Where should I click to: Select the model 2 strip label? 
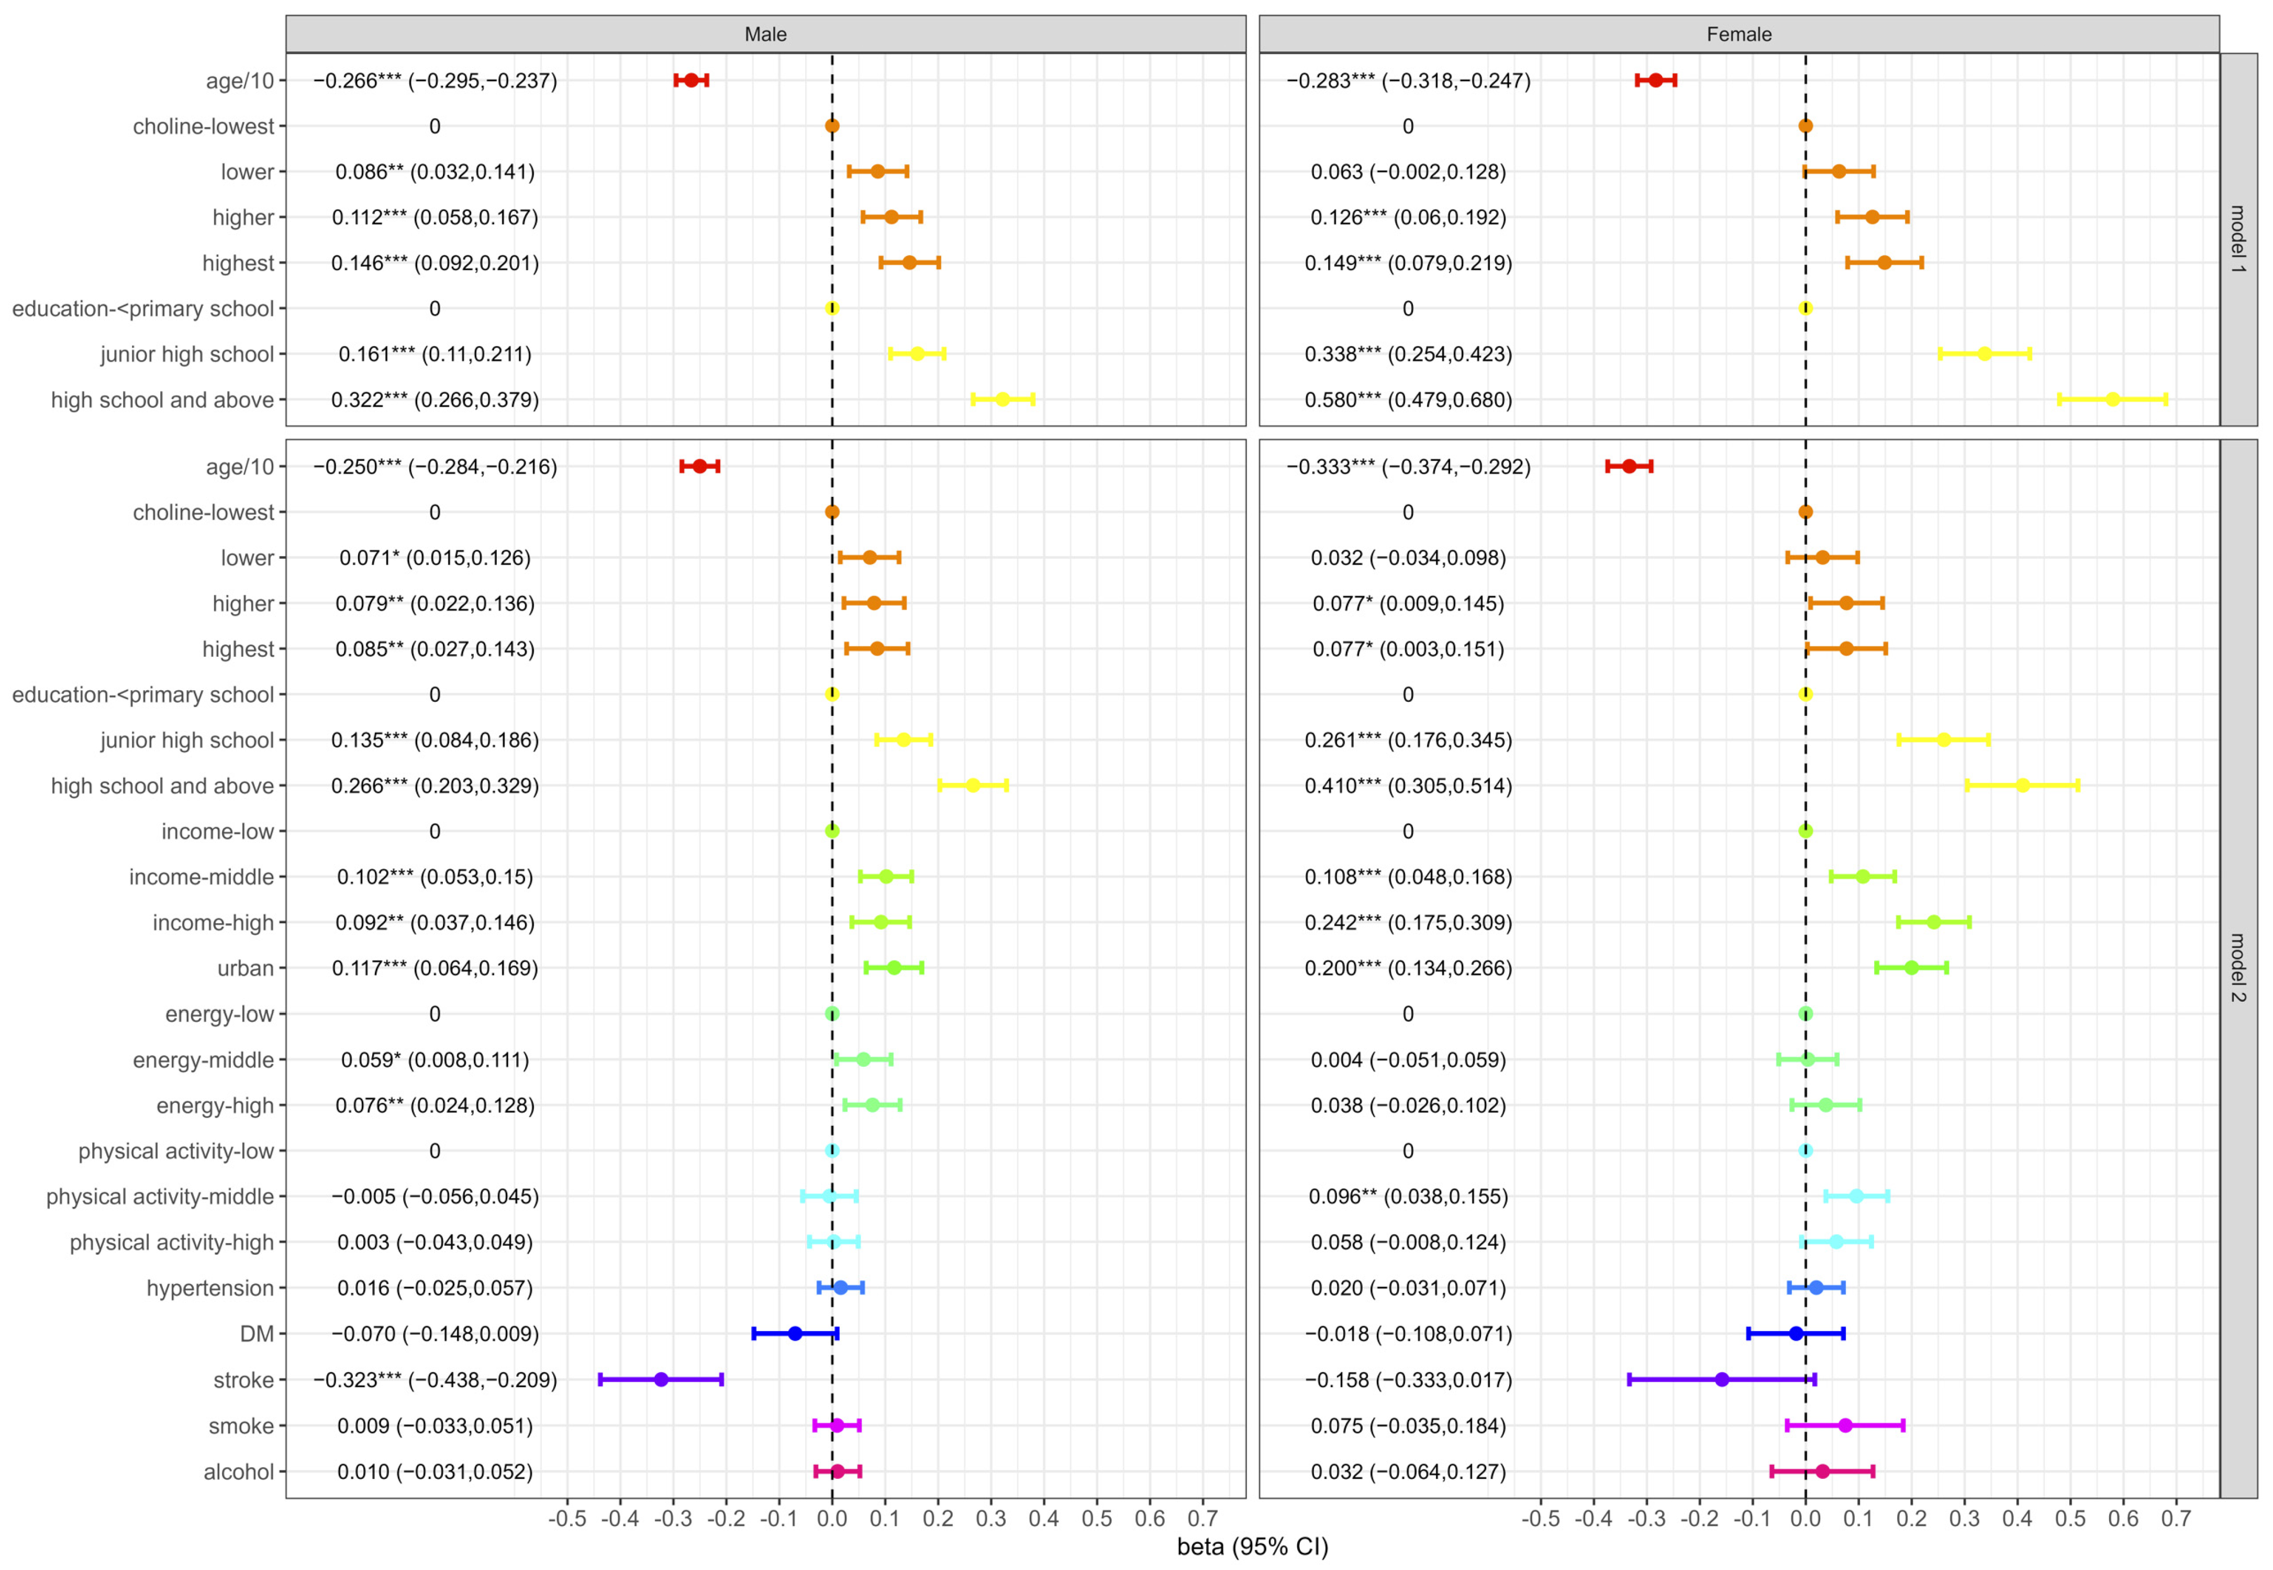[x=2237, y=968]
